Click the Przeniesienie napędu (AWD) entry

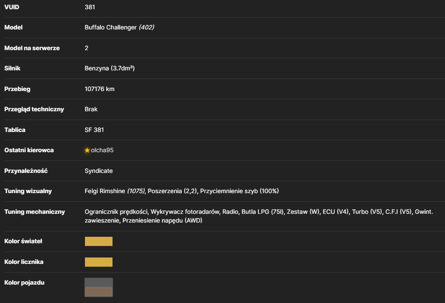click(x=162, y=221)
